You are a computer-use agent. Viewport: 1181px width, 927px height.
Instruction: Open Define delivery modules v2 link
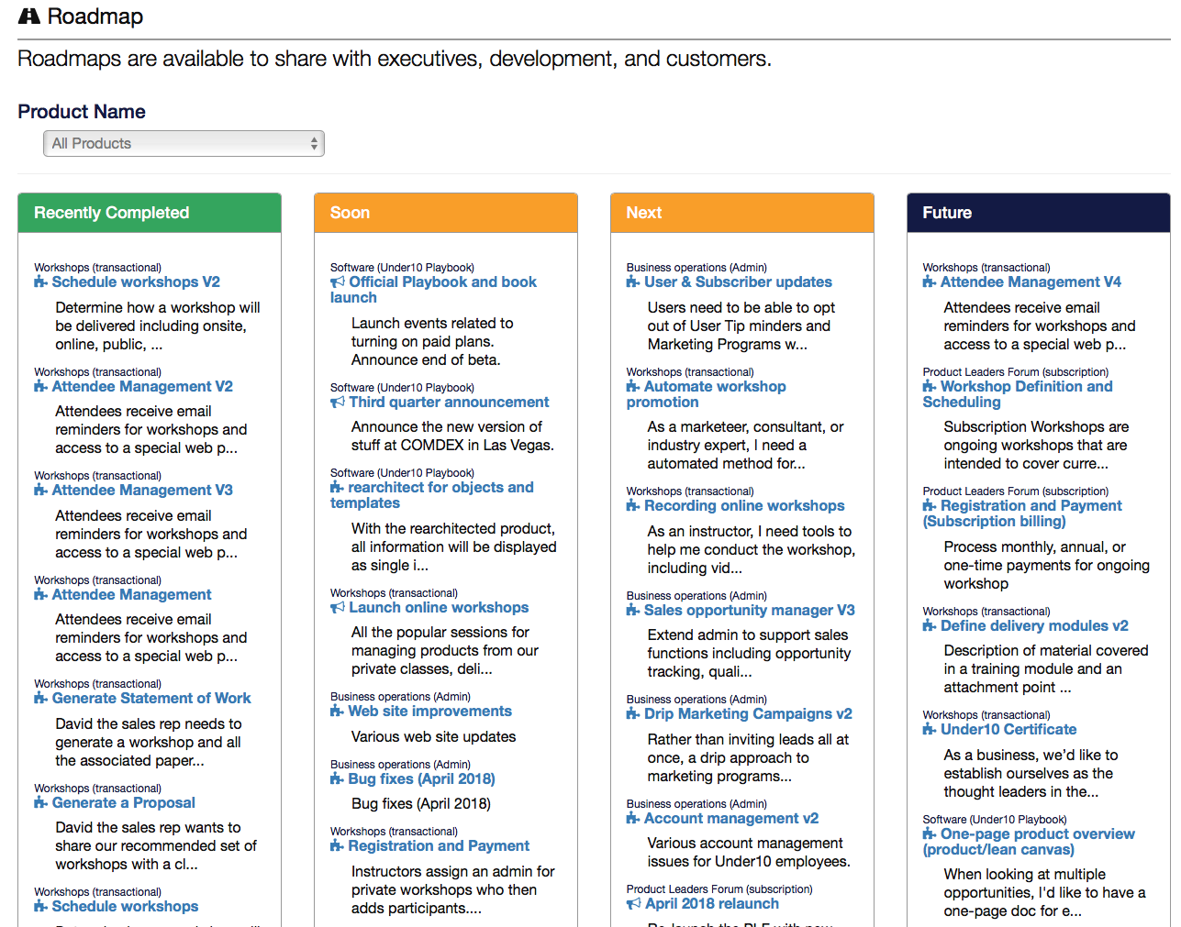[1034, 626]
